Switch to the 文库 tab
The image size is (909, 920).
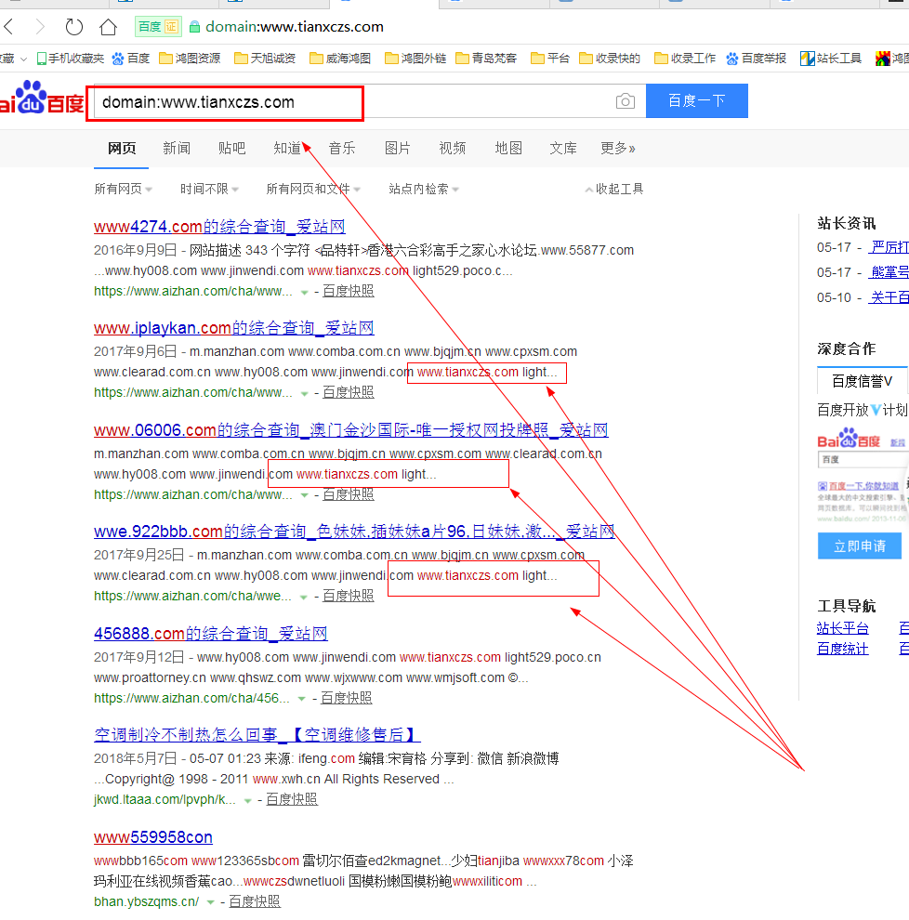pyautogui.click(x=562, y=149)
